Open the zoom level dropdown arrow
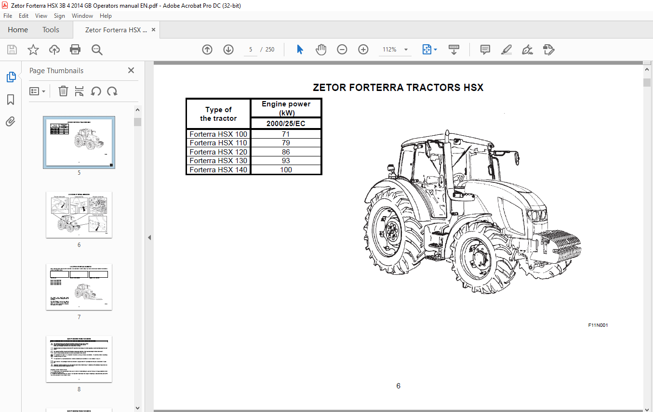653x412 pixels. click(406, 50)
